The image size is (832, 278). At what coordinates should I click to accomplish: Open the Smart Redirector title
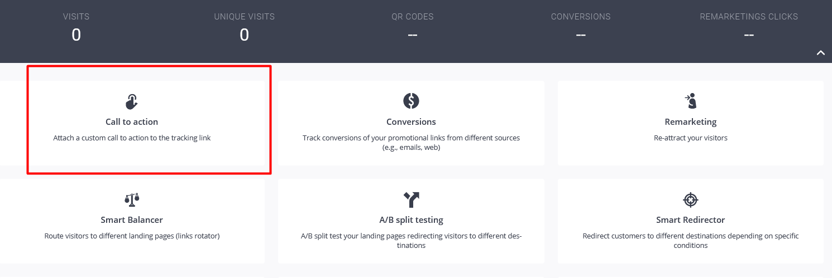pos(691,220)
